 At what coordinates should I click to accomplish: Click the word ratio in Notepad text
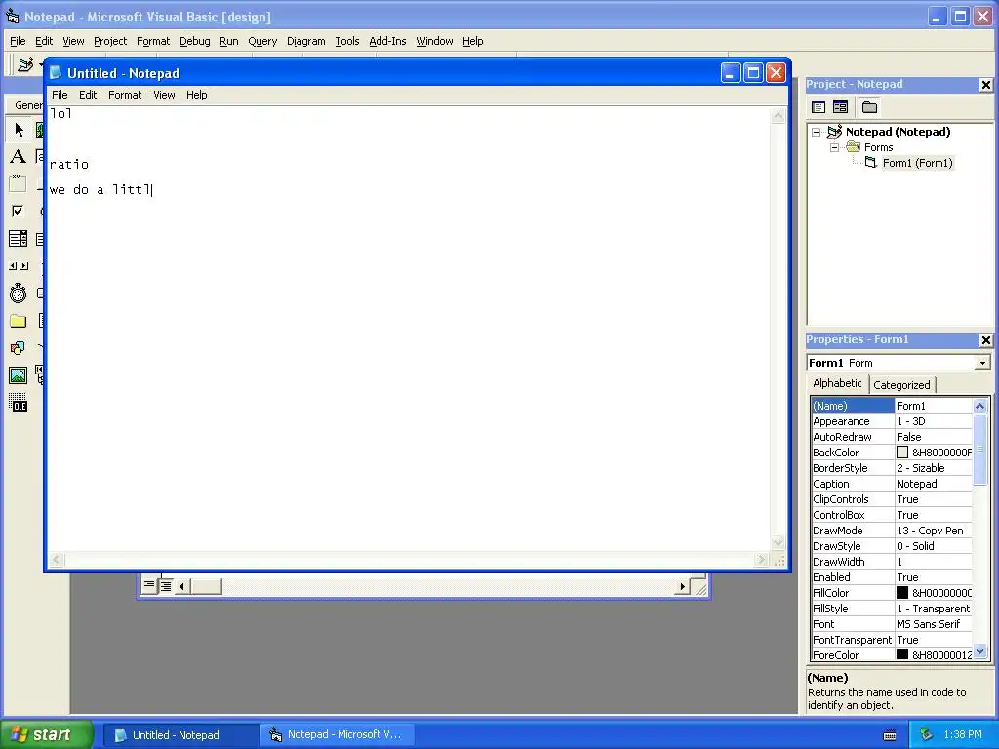69,164
